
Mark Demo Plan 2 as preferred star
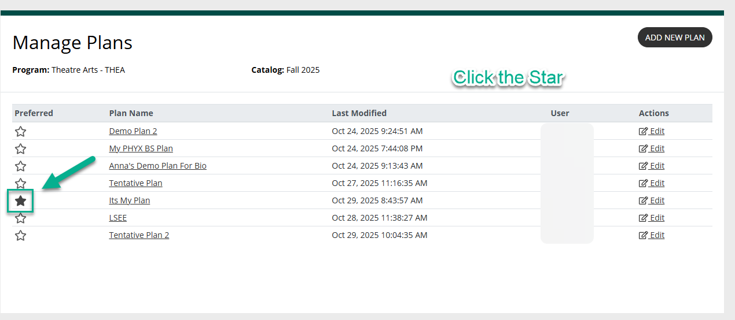pyautogui.click(x=20, y=131)
